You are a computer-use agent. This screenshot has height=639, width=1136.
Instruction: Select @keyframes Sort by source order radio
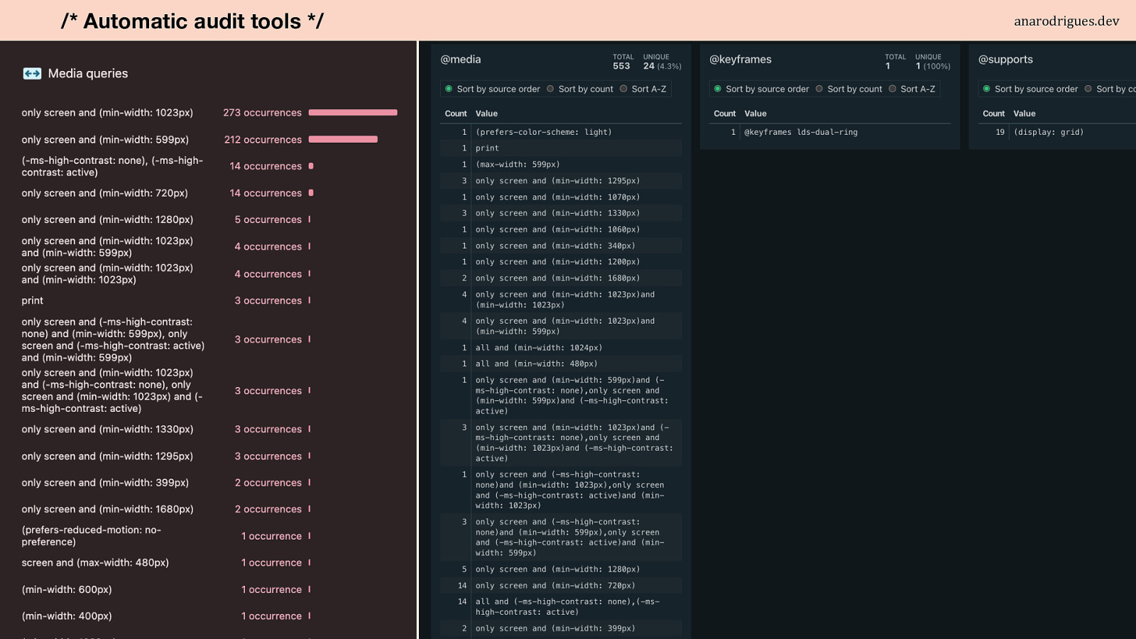[718, 89]
